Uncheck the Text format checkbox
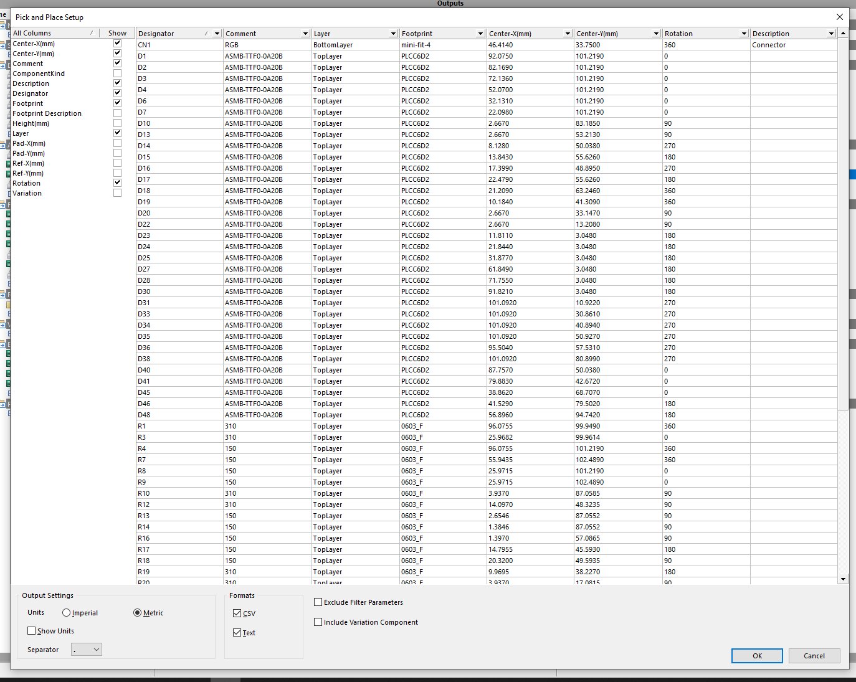This screenshot has width=856, height=682. pos(237,633)
